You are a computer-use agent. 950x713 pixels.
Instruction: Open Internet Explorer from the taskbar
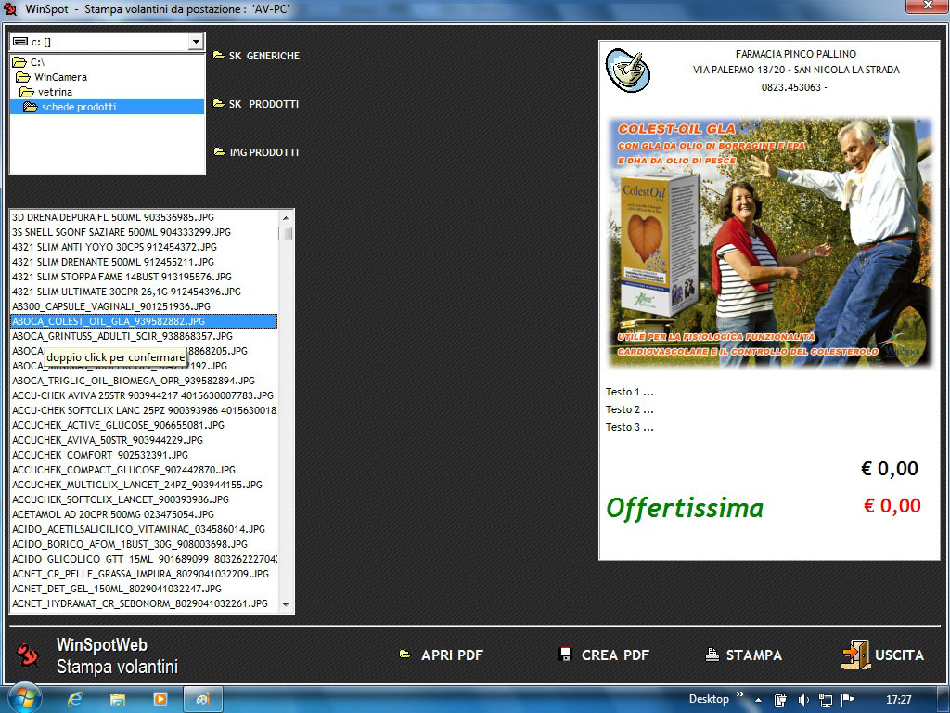point(75,698)
